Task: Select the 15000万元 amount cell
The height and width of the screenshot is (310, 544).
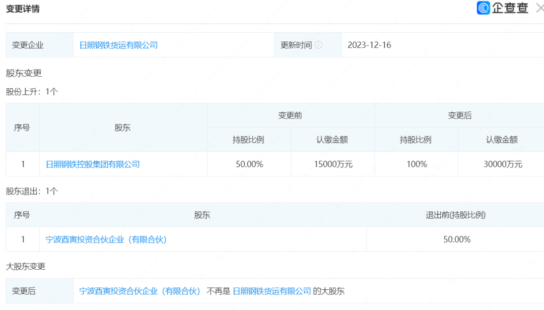Action: coord(332,164)
